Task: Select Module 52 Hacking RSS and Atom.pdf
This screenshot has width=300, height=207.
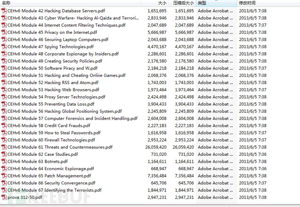Action: [53, 82]
